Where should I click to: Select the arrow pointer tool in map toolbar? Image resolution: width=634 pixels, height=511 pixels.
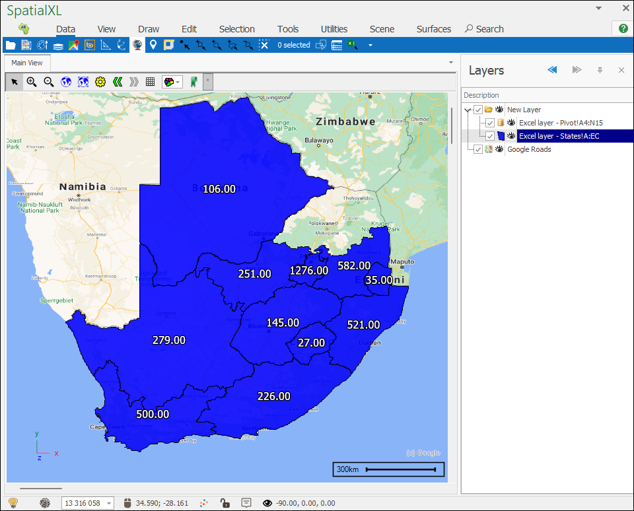14,82
